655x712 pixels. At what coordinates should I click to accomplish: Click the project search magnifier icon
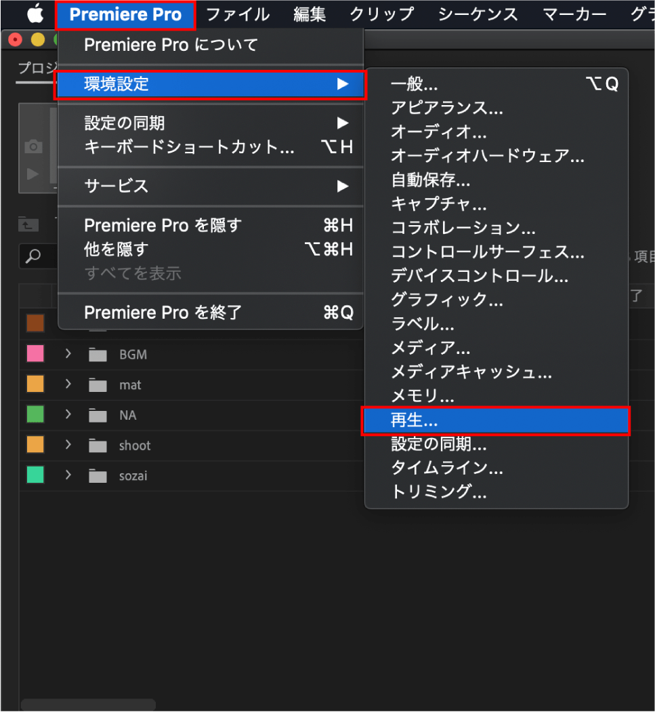33,256
